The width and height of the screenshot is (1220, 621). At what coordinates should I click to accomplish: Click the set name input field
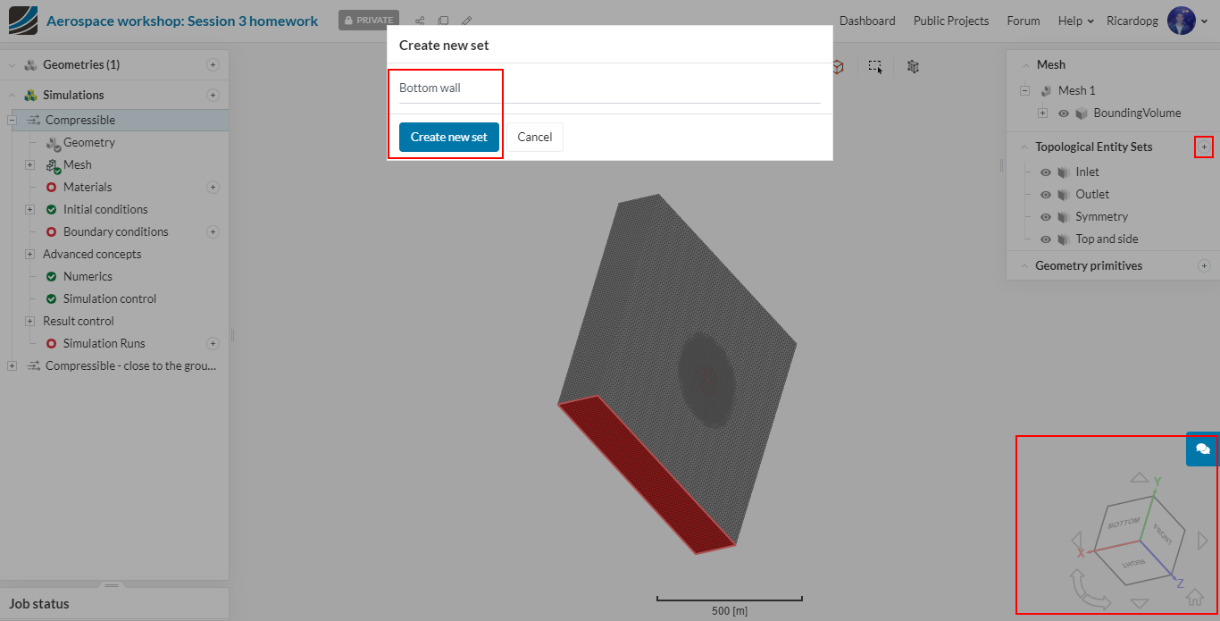coord(609,88)
